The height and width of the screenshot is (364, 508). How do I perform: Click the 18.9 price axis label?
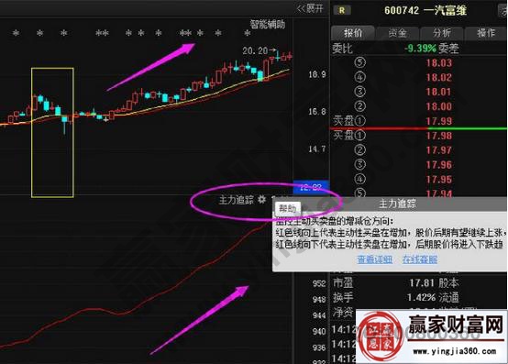click(x=317, y=74)
